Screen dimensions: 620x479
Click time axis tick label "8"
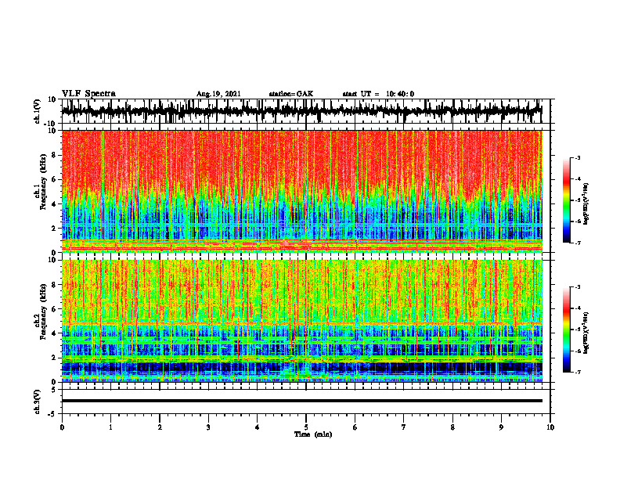[452, 427]
